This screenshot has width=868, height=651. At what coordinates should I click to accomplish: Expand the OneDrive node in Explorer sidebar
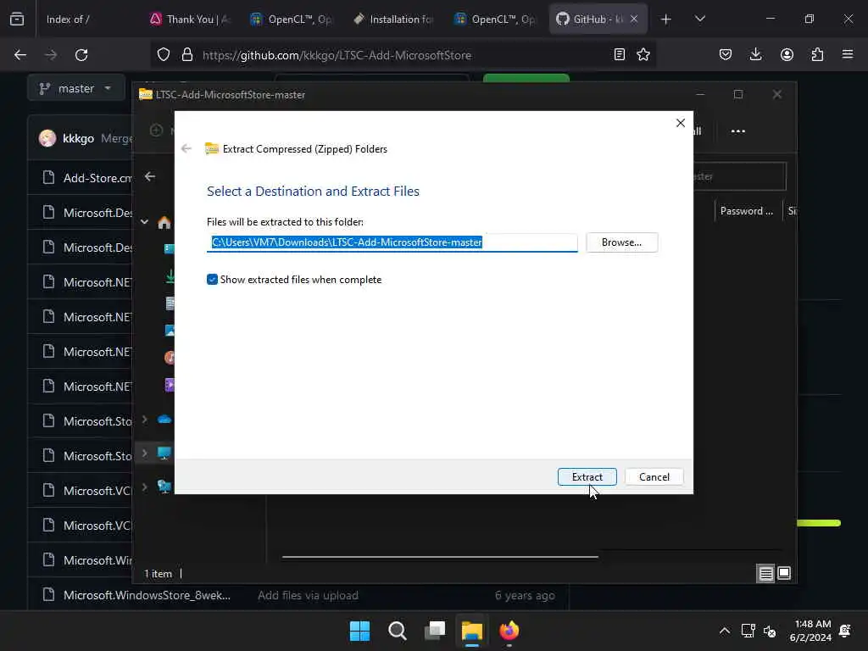click(144, 419)
